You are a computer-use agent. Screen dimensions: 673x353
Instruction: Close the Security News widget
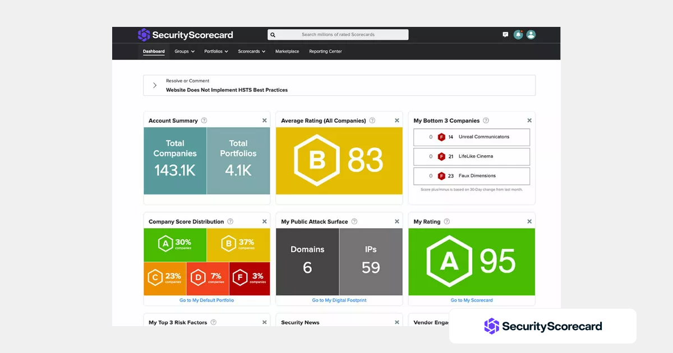point(397,322)
